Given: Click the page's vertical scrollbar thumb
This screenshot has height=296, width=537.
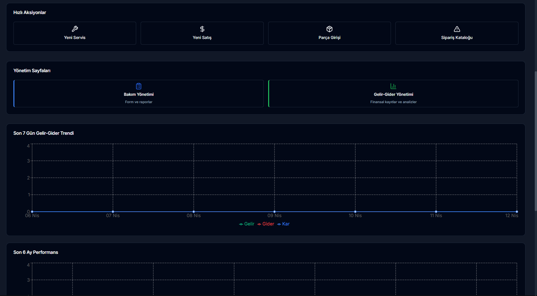Looking at the screenshot, I should coord(536,140).
